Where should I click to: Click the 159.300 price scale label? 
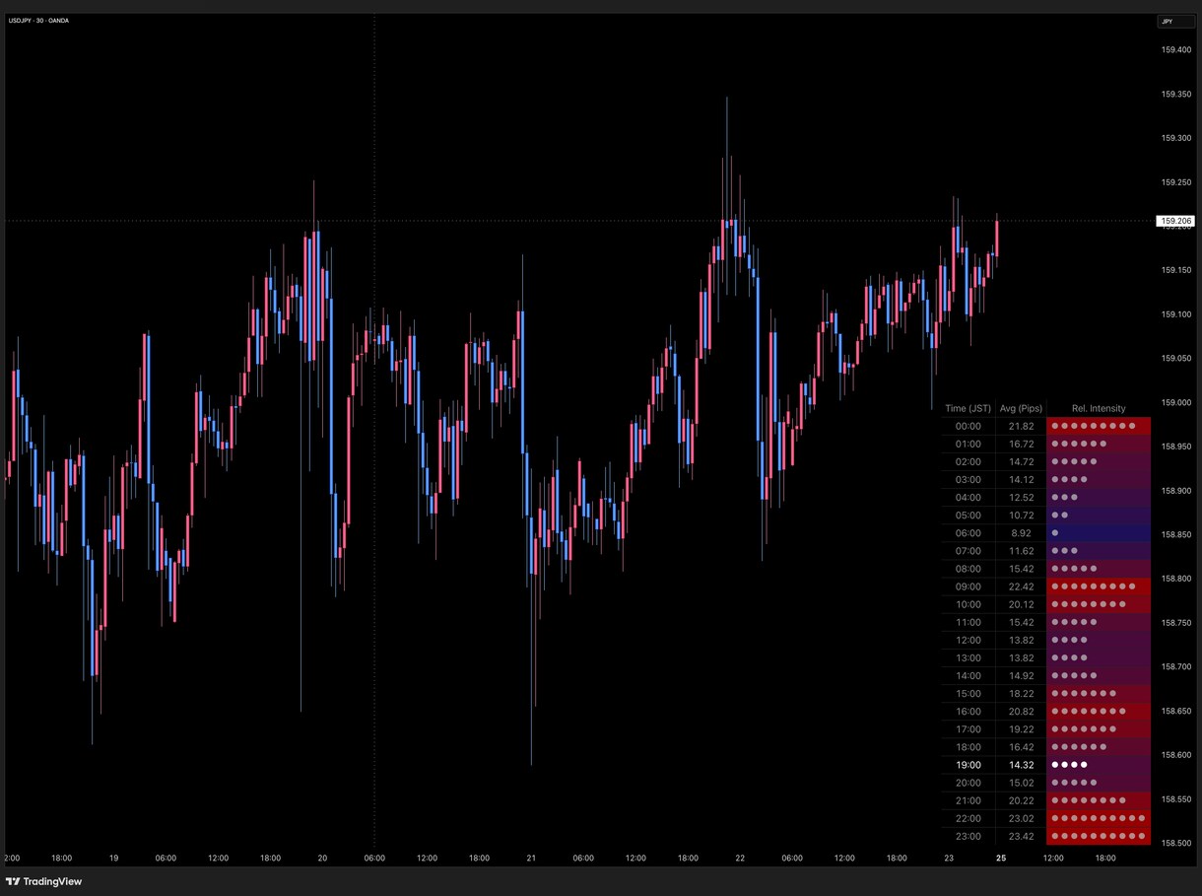click(1176, 138)
